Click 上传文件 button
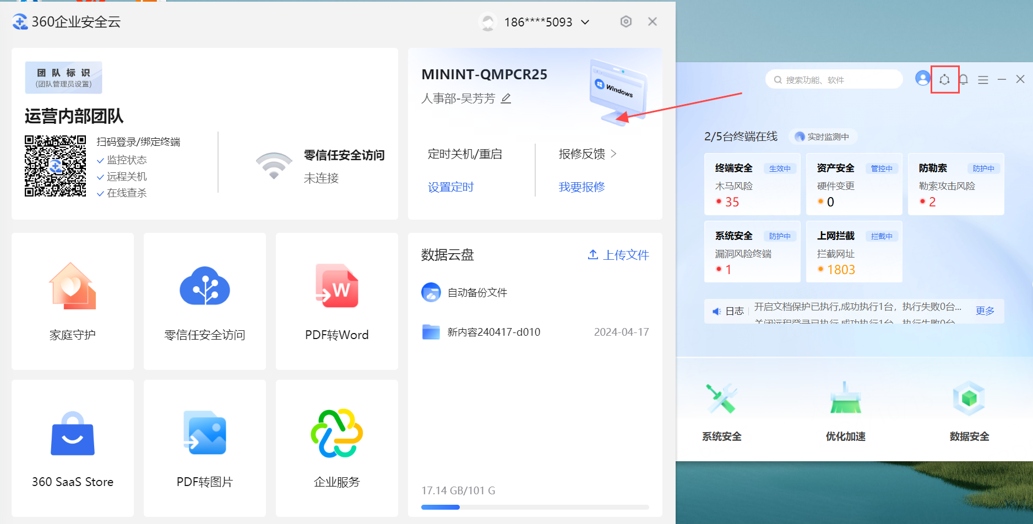The height and width of the screenshot is (524, 1033). coord(618,255)
